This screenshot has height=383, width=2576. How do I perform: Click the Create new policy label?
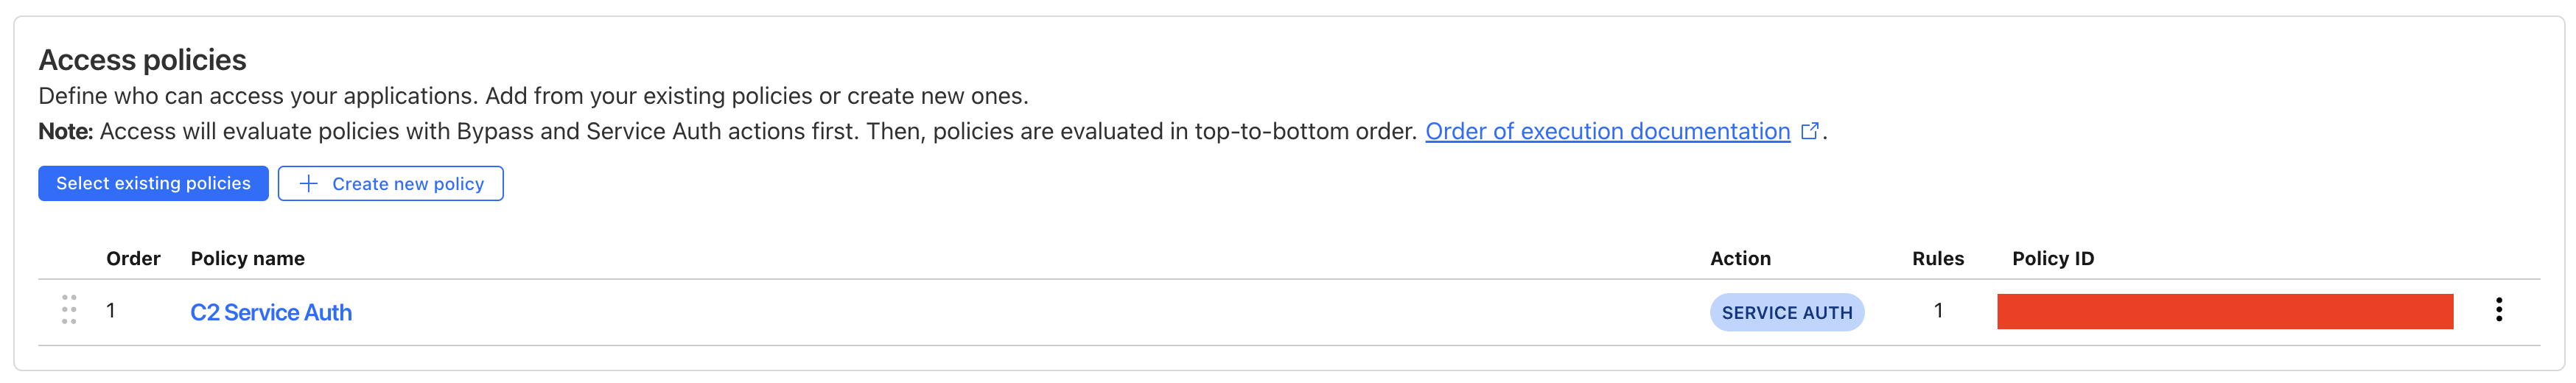tap(408, 184)
